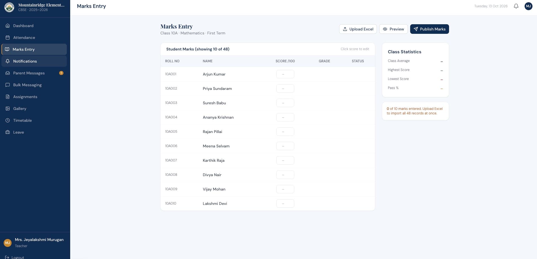Click the Attendance calendar icon
Image resolution: width=537 pixels, height=259 pixels.
[8, 37]
